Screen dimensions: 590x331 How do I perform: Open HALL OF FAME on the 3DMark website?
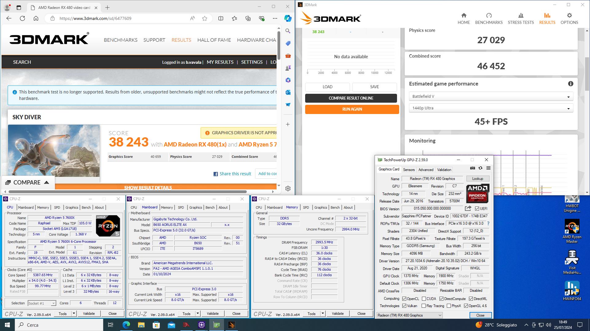pos(214,40)
